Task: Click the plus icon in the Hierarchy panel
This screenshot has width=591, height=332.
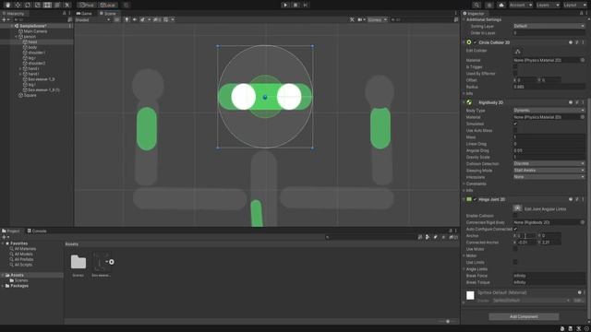Action: [4, 19]
